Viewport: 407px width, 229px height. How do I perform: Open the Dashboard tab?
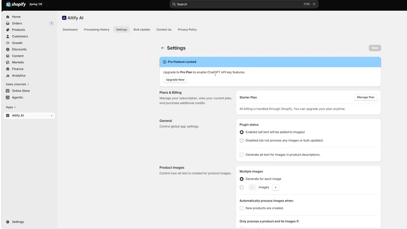click(70, 30)
